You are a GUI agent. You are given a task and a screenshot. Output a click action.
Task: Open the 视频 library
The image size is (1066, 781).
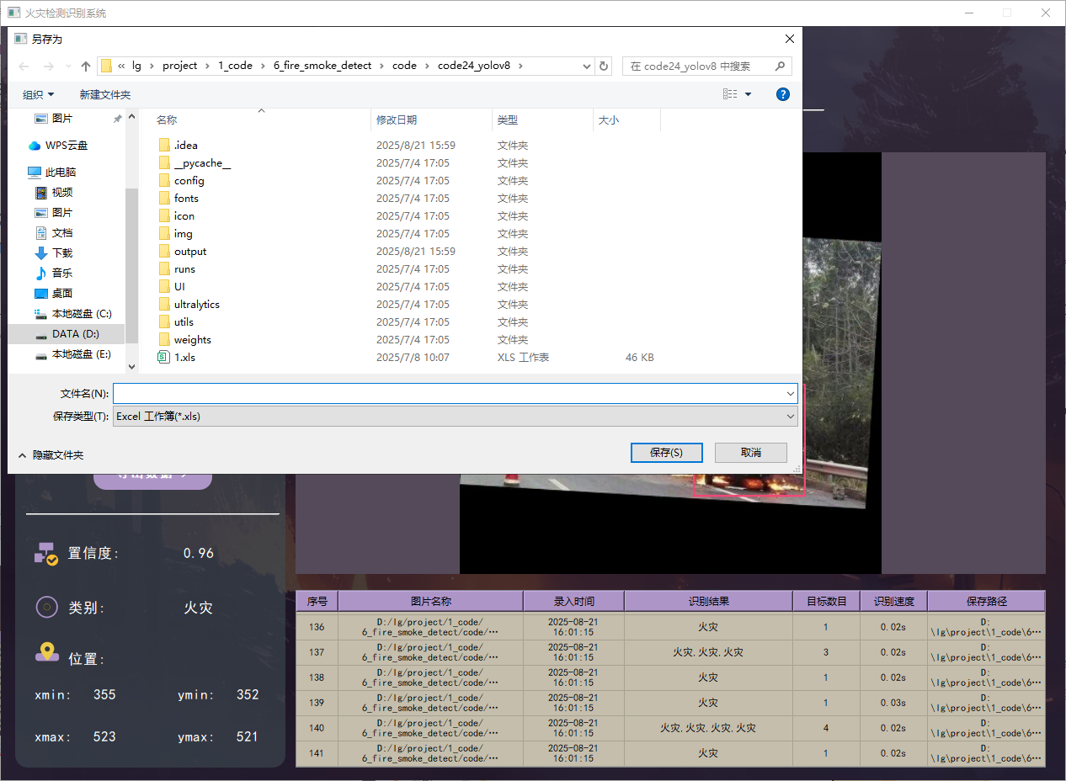(61, 192)
